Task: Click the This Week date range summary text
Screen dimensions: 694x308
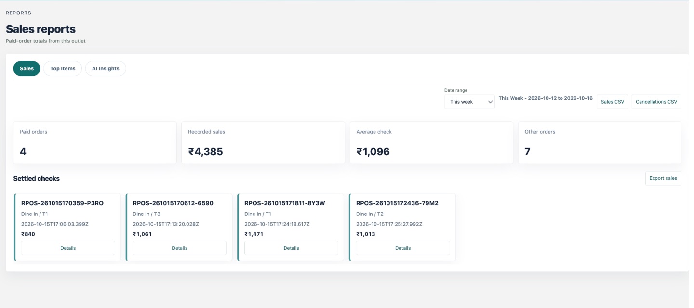Action: pyautogui.click(x=546, y=98)
